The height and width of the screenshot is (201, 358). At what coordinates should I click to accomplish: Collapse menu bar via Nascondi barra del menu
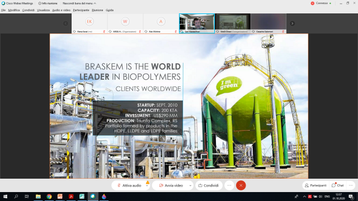click(79, 3)
